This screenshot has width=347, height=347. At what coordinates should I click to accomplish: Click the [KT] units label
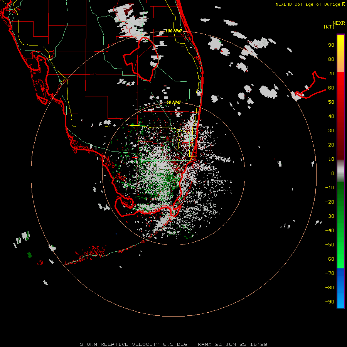click(x=329, y=27)
